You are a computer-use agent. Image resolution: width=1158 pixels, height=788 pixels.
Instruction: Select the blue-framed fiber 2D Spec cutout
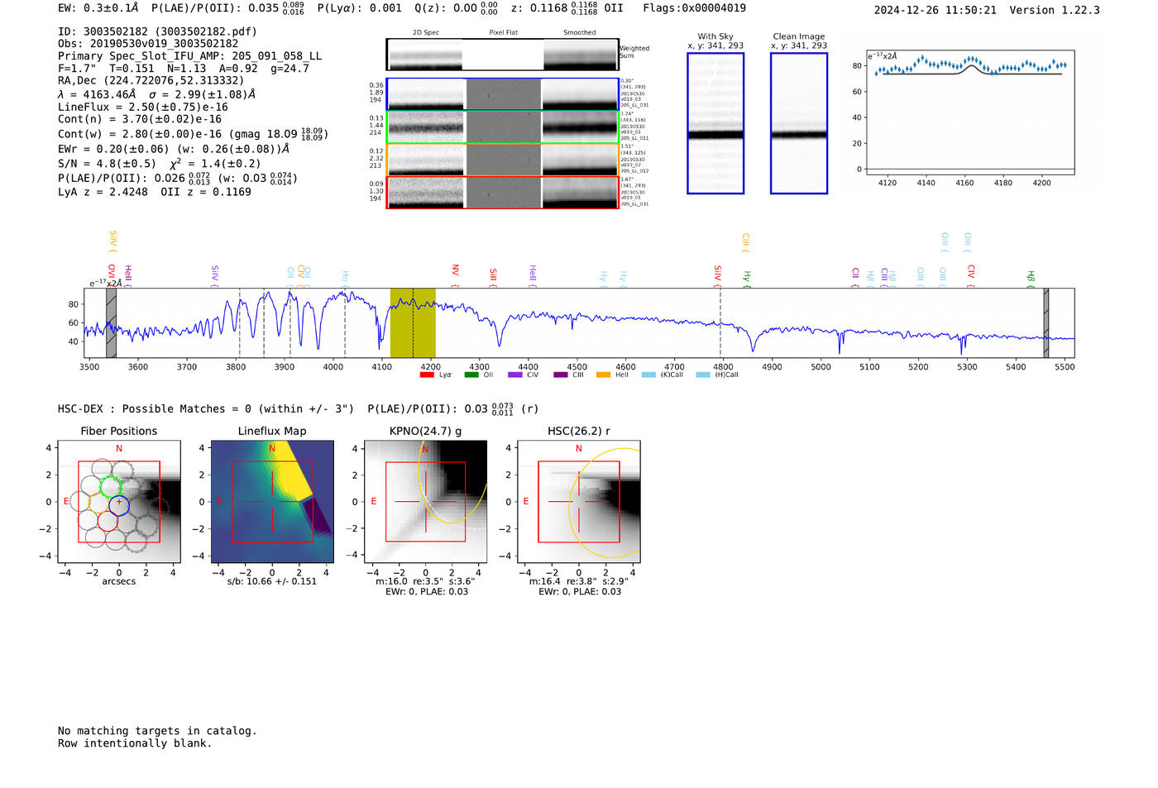[x=426, y=94]
